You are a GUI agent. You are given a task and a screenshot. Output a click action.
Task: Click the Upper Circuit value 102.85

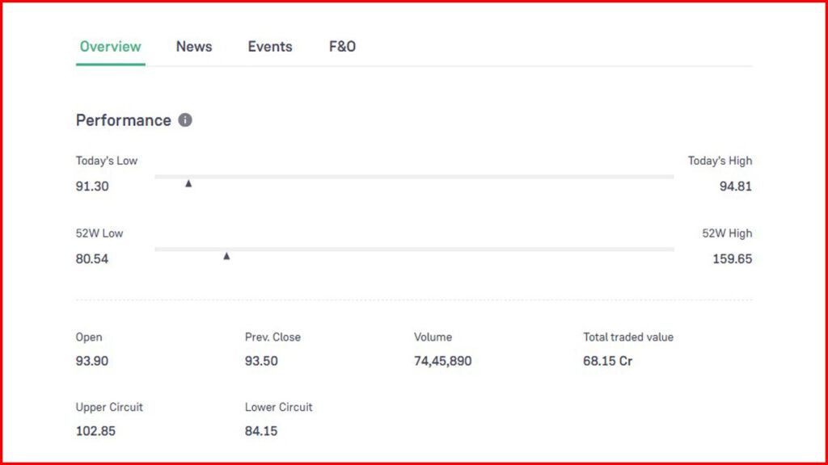coord(95,431)
